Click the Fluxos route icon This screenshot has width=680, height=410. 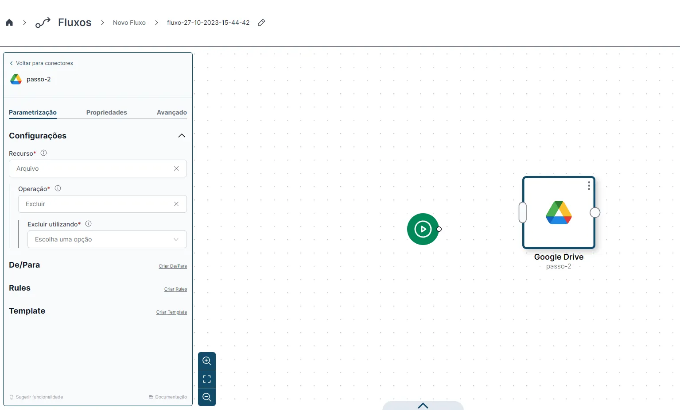43,23
